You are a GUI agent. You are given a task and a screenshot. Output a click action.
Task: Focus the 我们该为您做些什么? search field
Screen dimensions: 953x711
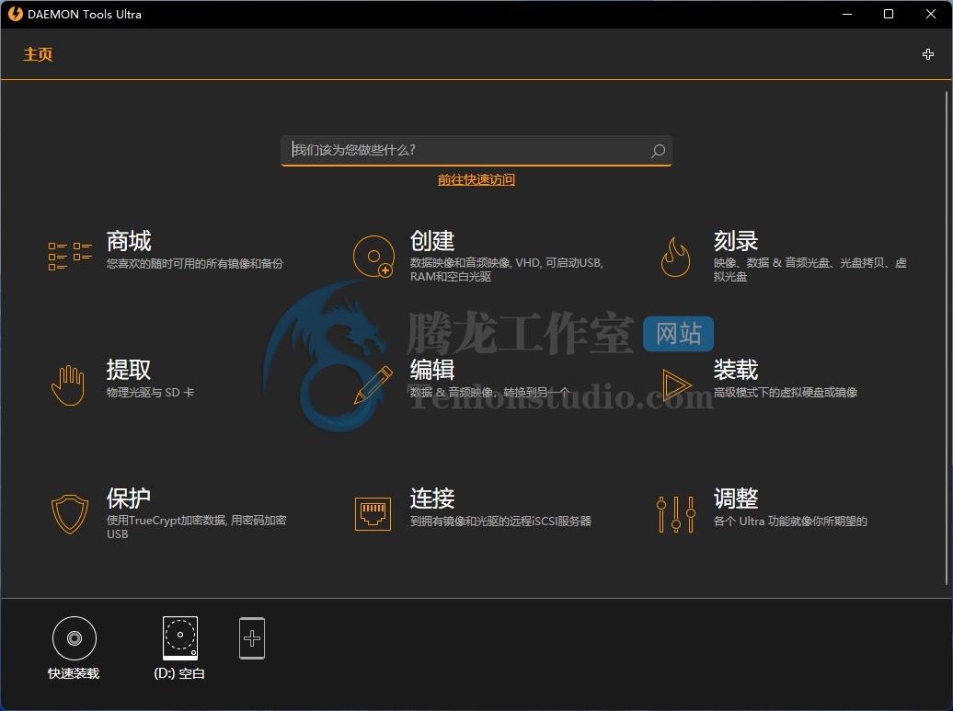(x=476, y=150)
